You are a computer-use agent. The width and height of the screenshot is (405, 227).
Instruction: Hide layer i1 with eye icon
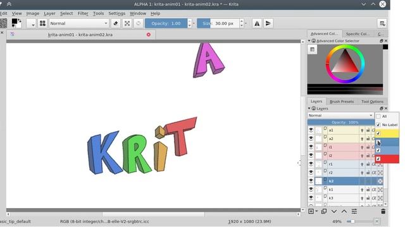click(x=311, y=147)
